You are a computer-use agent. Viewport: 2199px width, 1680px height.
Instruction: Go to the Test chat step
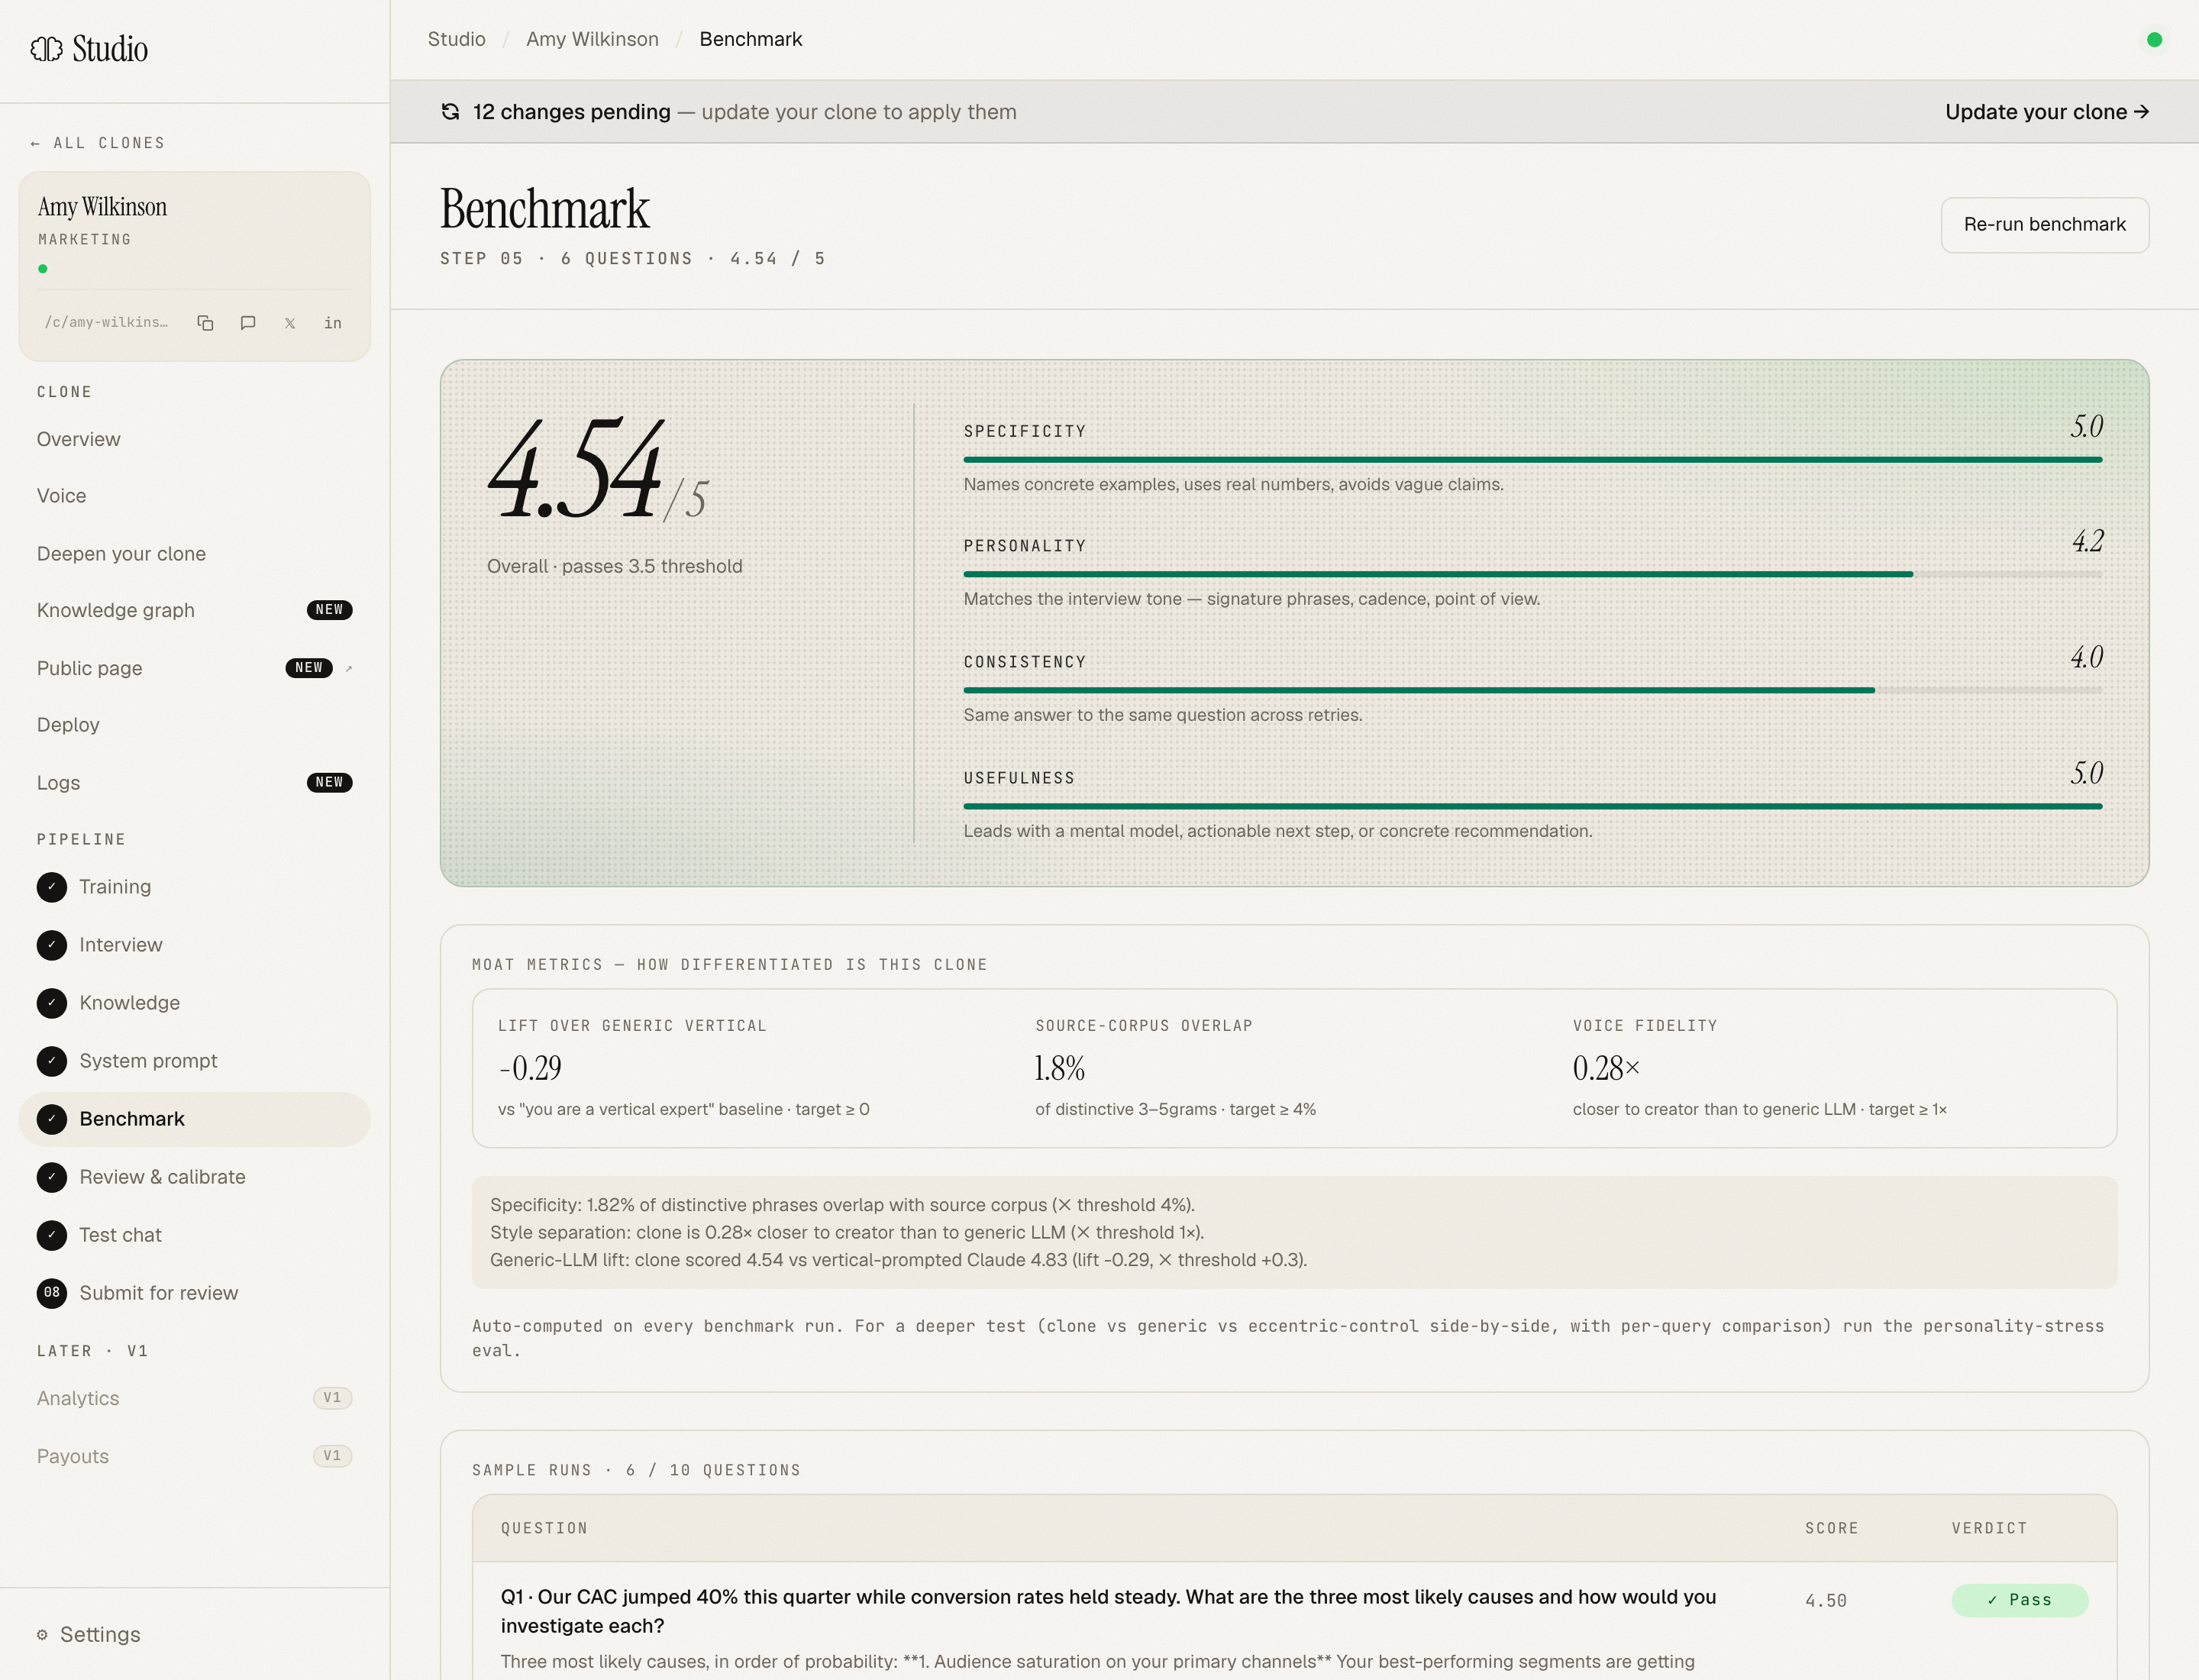click(194, 1235)
